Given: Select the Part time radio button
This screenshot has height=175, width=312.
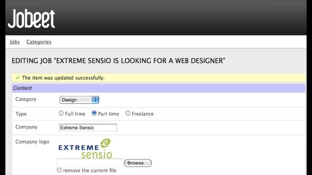Looking at the screenshot, I should tap(94, 113).
